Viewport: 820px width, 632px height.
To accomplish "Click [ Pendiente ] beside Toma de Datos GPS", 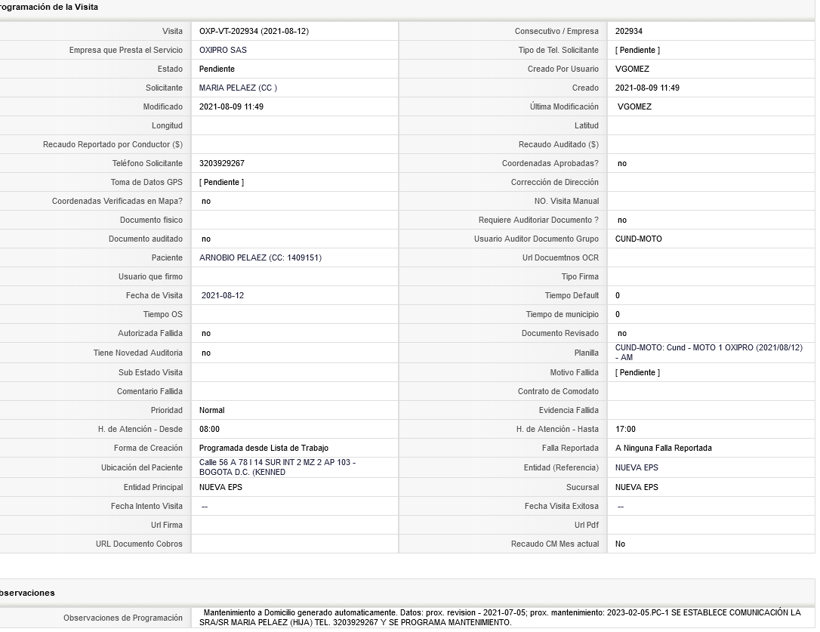I will pyautogui.click(x=221, y=182).
